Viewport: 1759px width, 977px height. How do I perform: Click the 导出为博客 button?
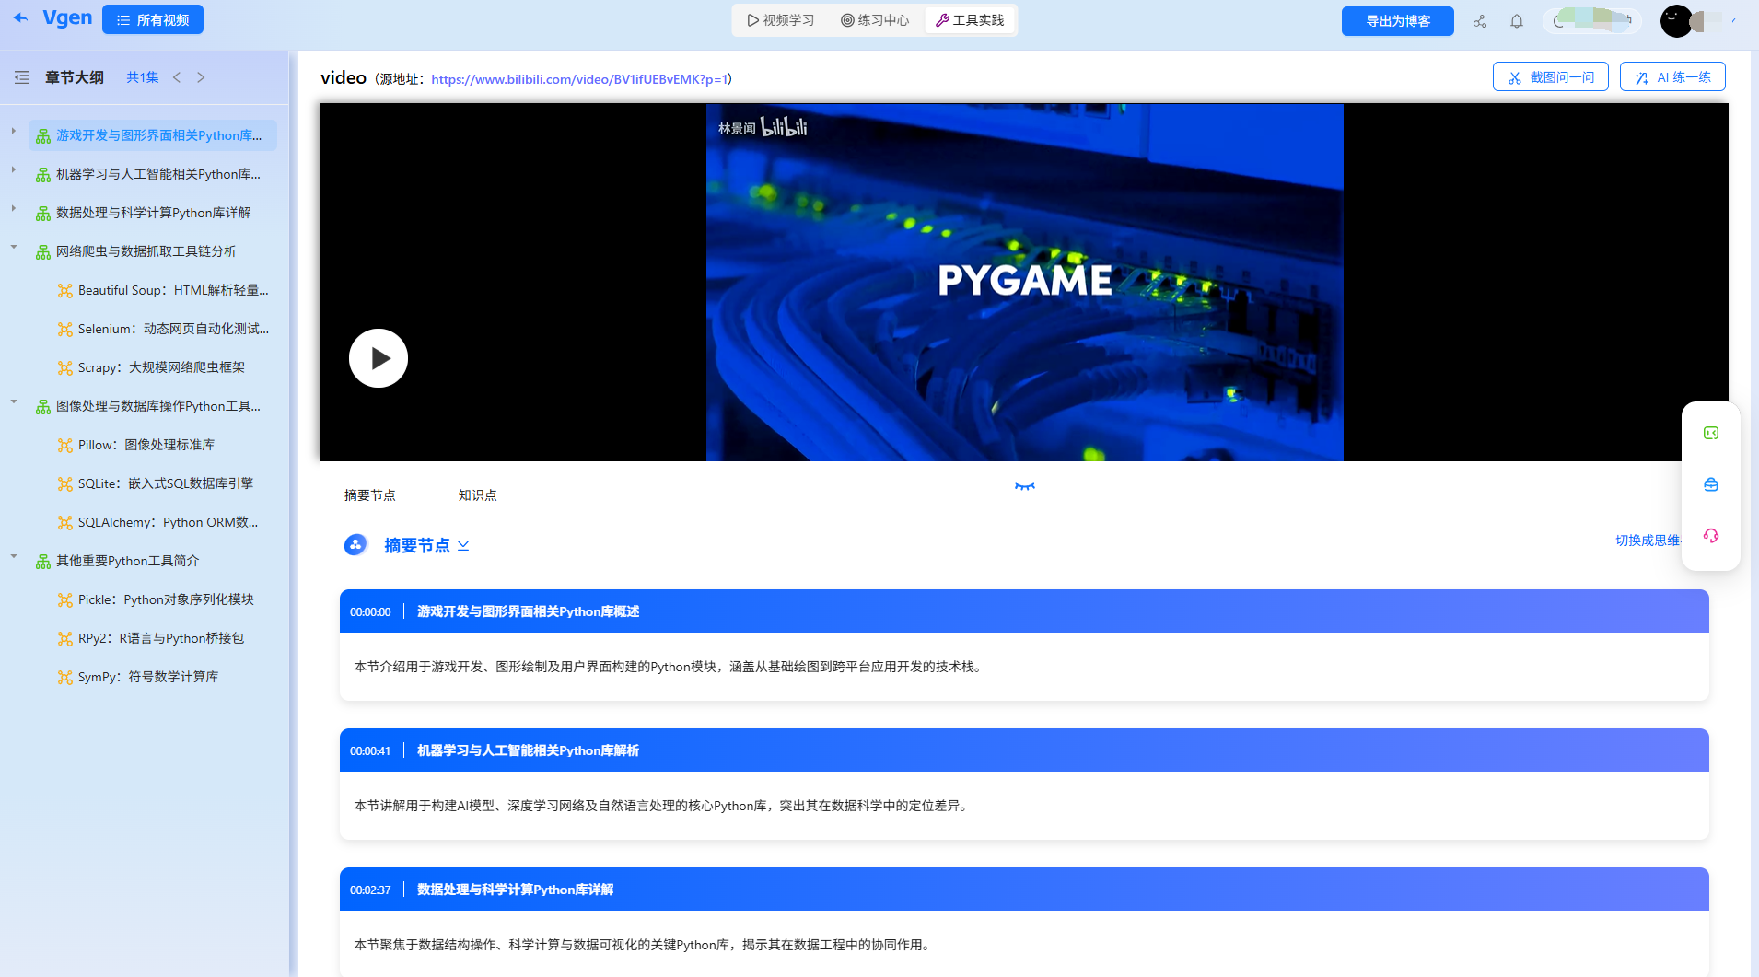coord(1397,20)
